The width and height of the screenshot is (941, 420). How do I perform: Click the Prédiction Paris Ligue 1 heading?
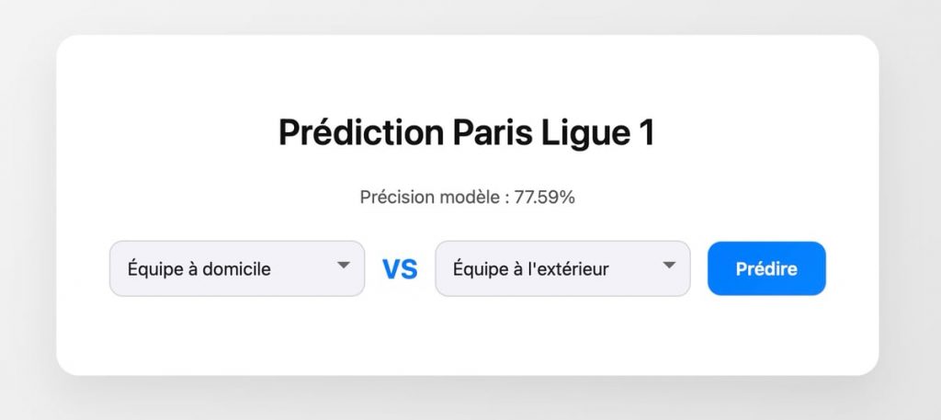point(467,133)
